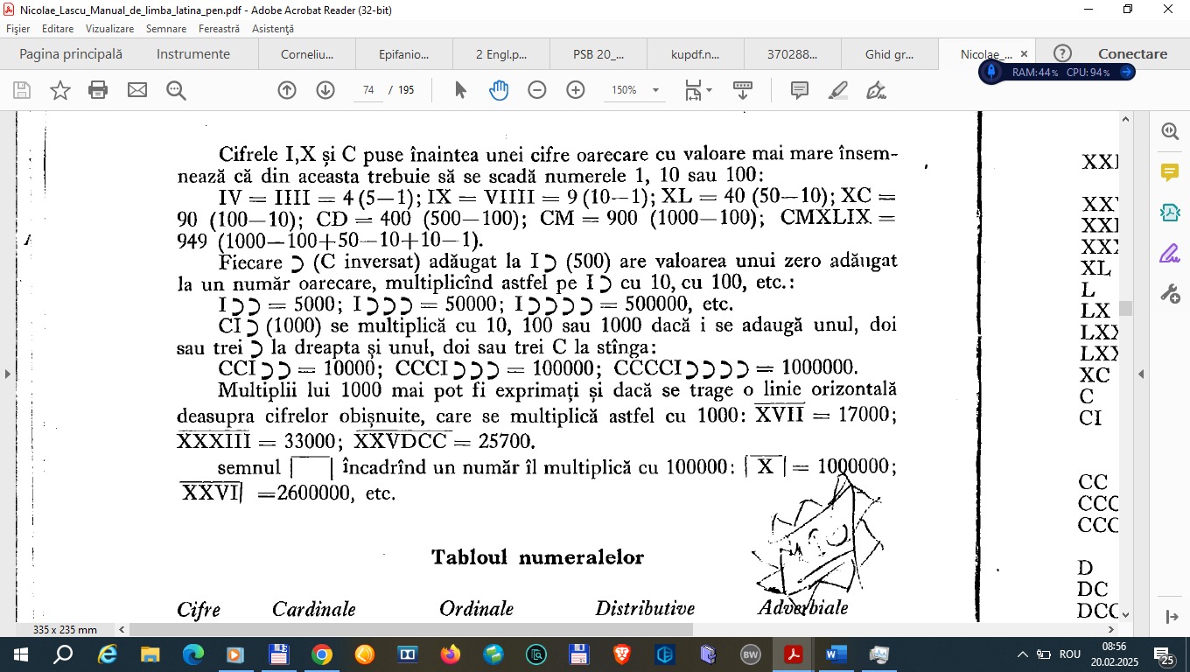Select the Highlight text pen icon
The image size is (1190, 672).
(x=838, y=90)
